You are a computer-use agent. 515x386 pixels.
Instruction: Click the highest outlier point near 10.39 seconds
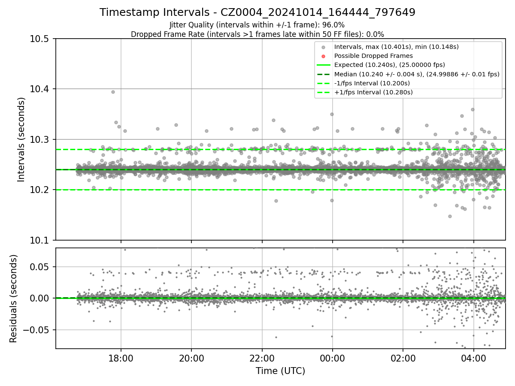click(x=113, y=92)
